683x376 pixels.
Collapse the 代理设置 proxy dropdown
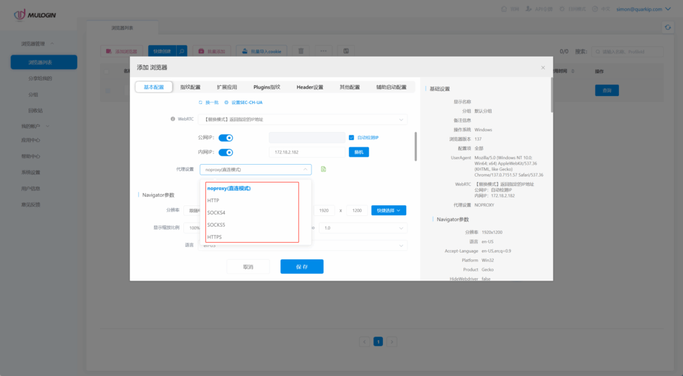tap(255, 169)
